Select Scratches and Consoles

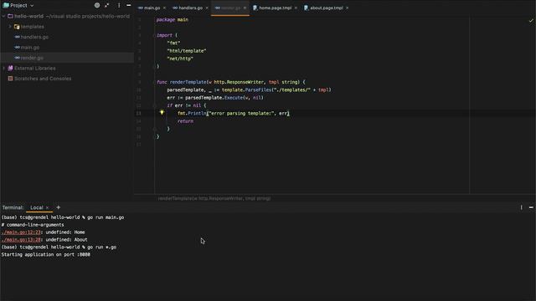tap(43, 79)
